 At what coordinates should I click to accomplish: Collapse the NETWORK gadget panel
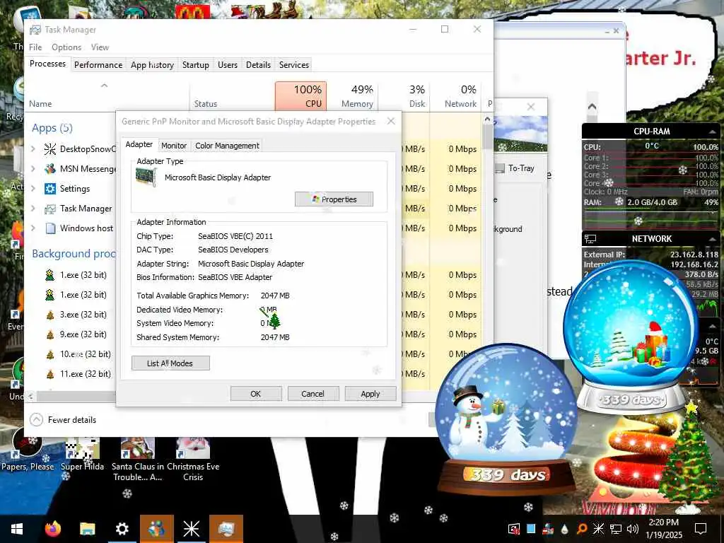711,239
